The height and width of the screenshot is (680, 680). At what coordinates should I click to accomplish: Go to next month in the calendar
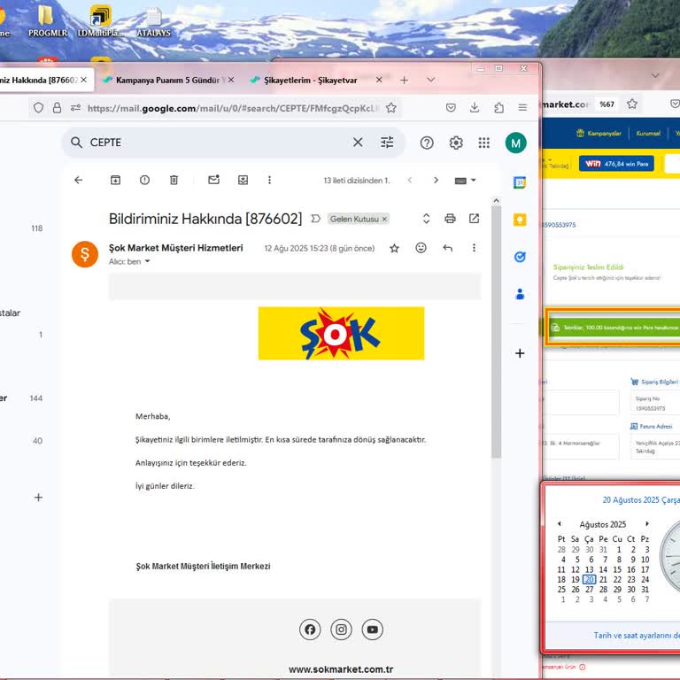click(647, 524)
